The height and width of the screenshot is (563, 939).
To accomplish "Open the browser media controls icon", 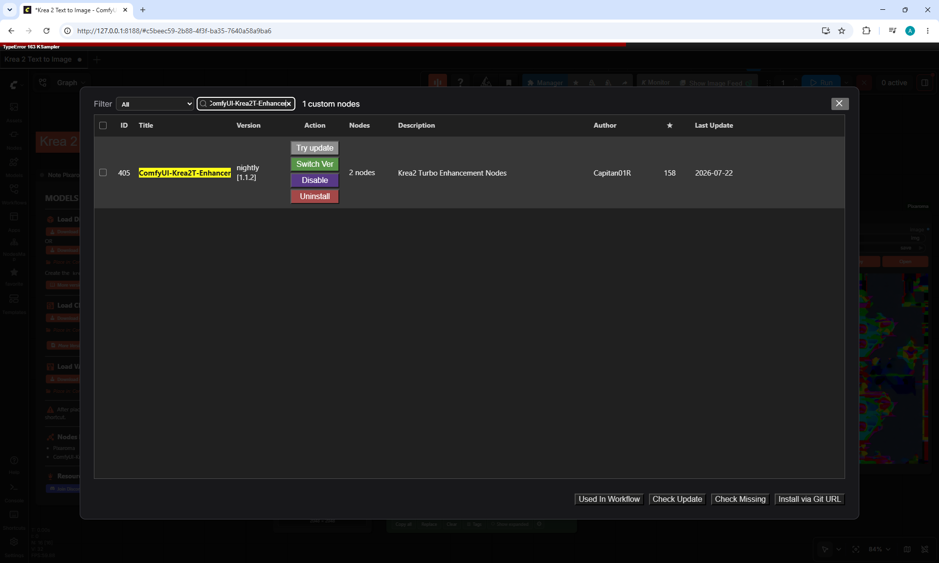I will click(893, 31).
